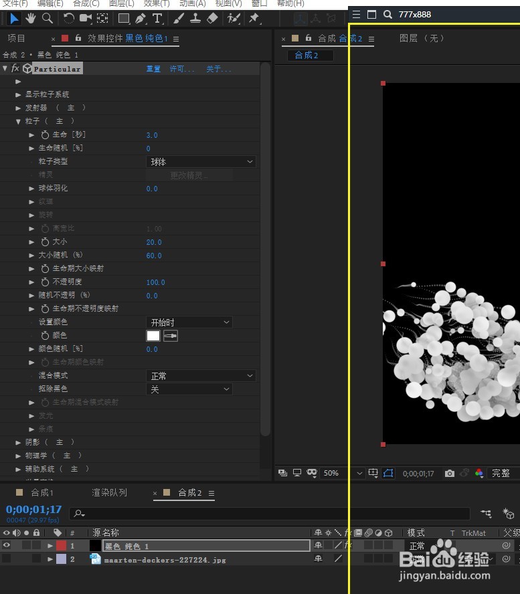Click the primary viewer monitor icon

pyautogui.click(x=297, y=473)
